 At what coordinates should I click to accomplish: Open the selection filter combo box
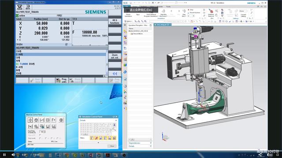[x=157, y=22]
